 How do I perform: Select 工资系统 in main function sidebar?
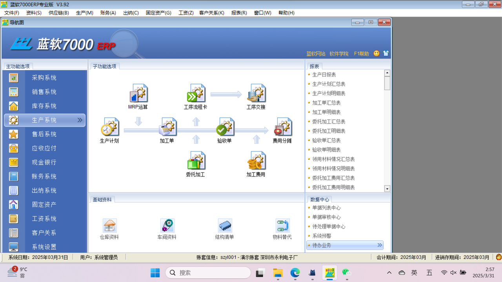[45, 219]
